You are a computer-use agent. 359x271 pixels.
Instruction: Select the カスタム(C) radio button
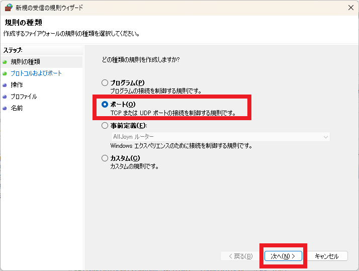105,158
